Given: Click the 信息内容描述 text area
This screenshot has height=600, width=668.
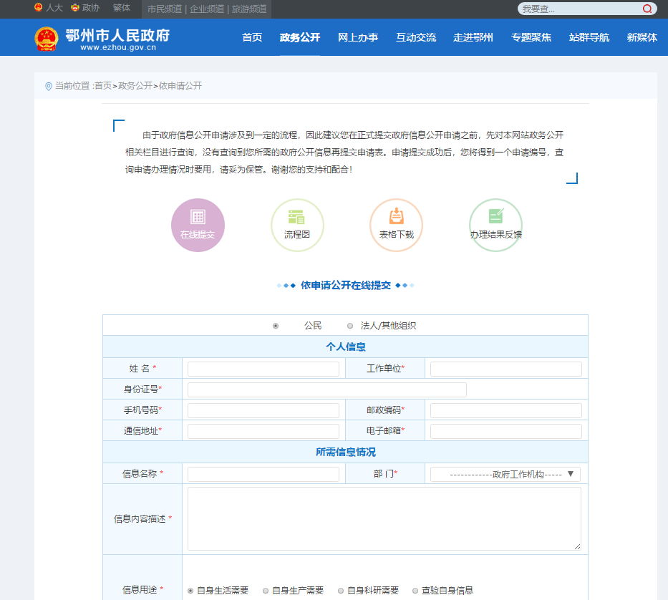Looking at the screenshot, I should point(384,519).
